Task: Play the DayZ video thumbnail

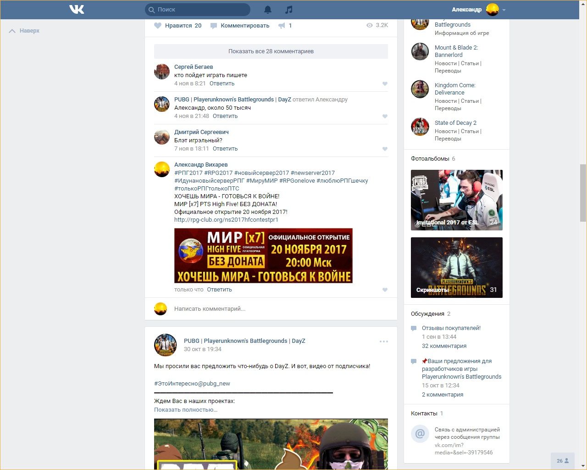Action: (271, 444)
